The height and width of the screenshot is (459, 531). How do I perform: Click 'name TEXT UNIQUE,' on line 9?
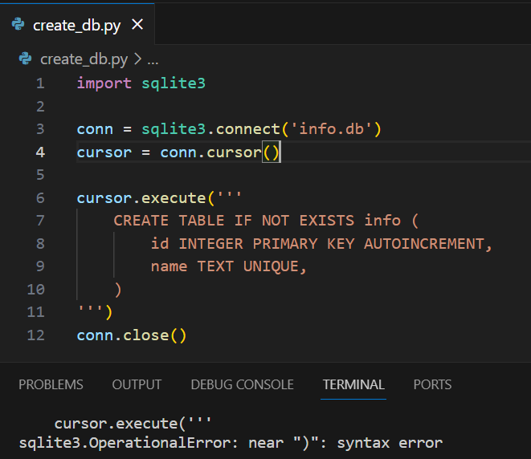point(229,266)
